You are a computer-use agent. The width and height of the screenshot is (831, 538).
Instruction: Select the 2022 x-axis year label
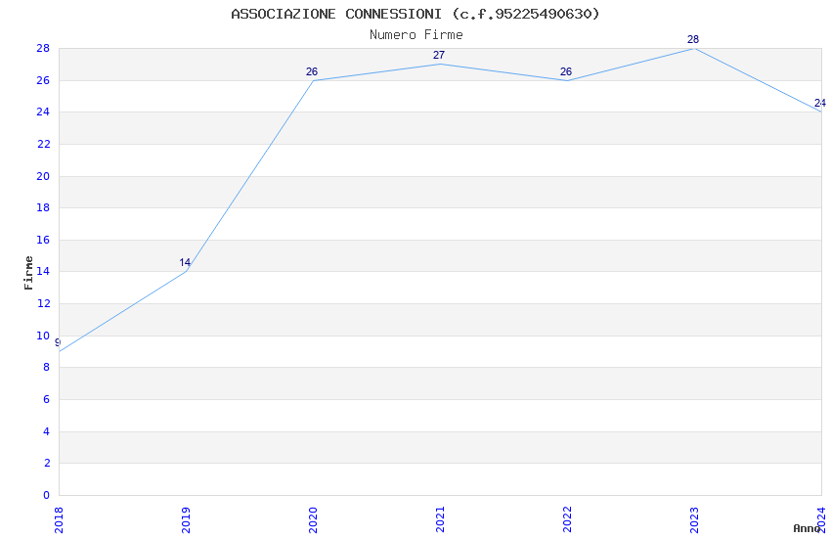567,520
